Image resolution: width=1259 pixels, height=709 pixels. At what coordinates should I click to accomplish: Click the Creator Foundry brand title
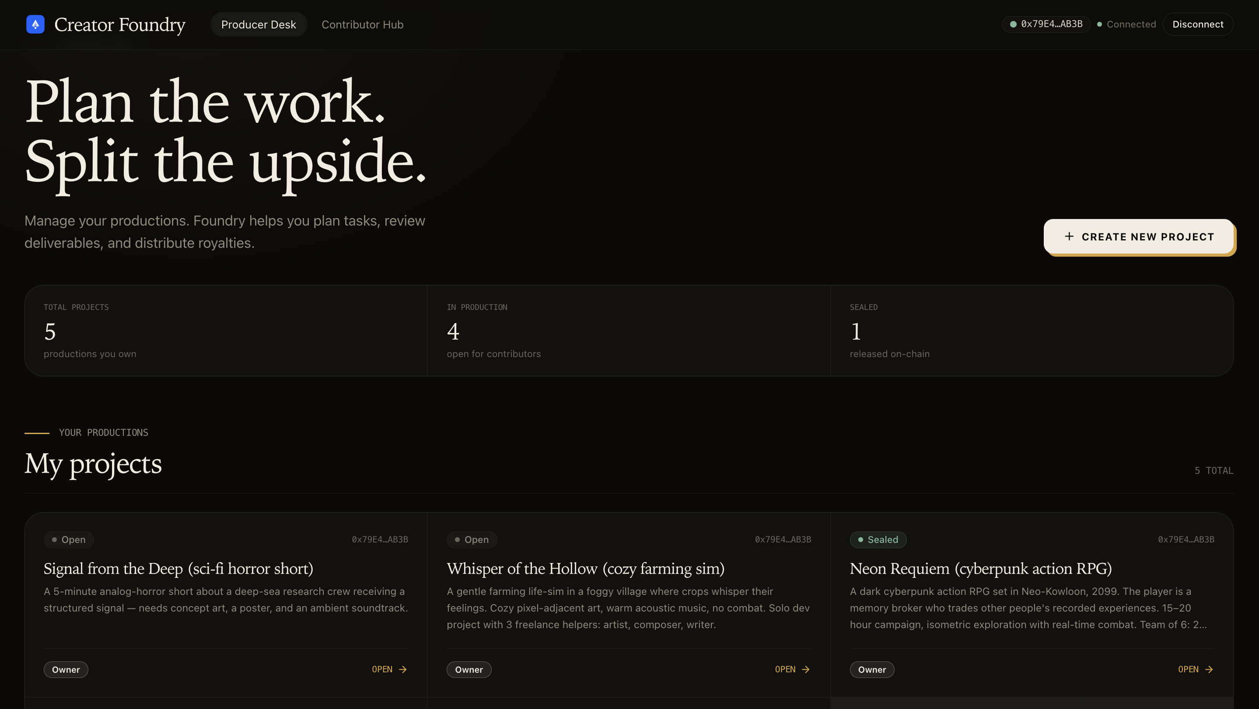[x=120, y=24]
